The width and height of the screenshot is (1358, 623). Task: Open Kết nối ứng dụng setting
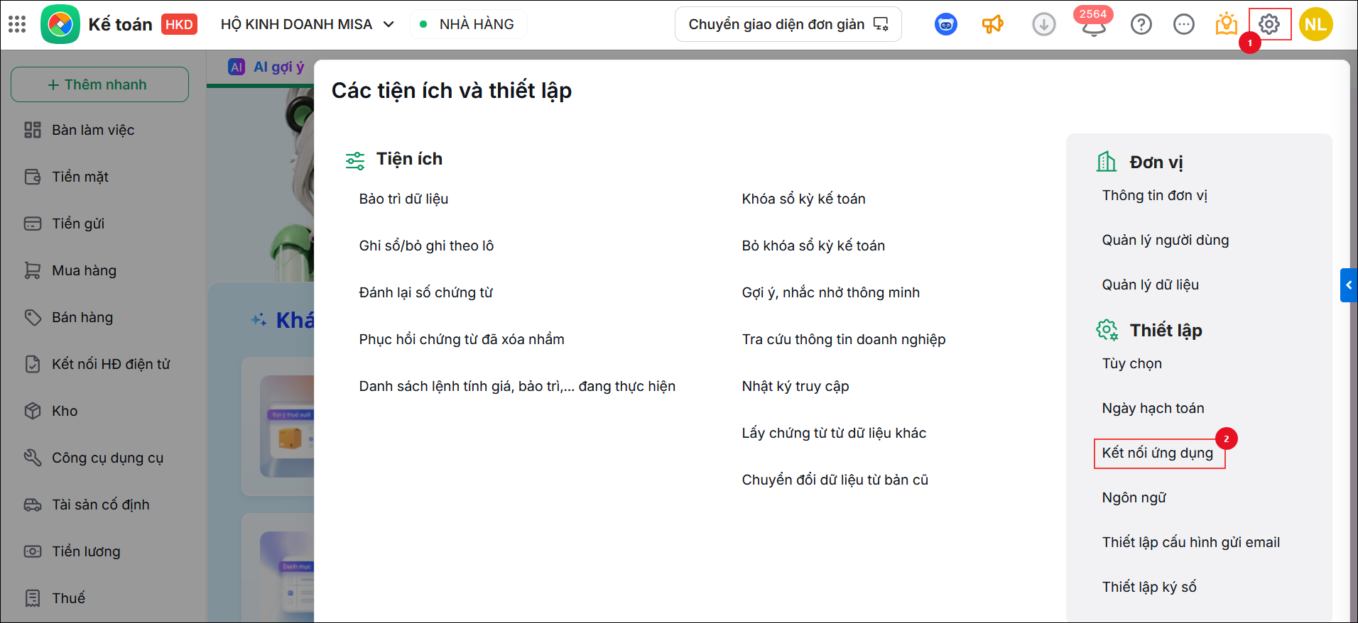click(x=1158, y=453)
